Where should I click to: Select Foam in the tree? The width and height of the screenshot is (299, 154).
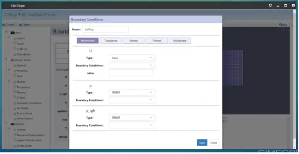(x=20, y=43)
